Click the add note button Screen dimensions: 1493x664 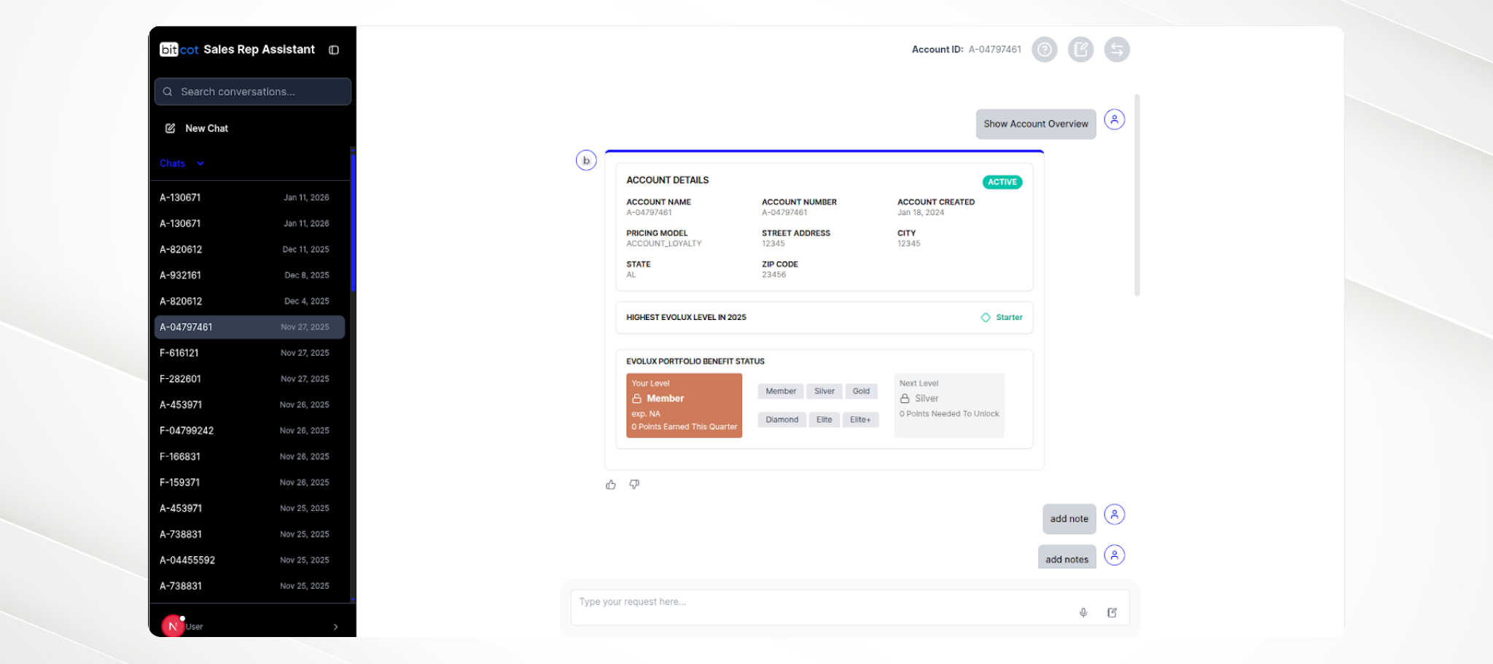pos(1069,518)
